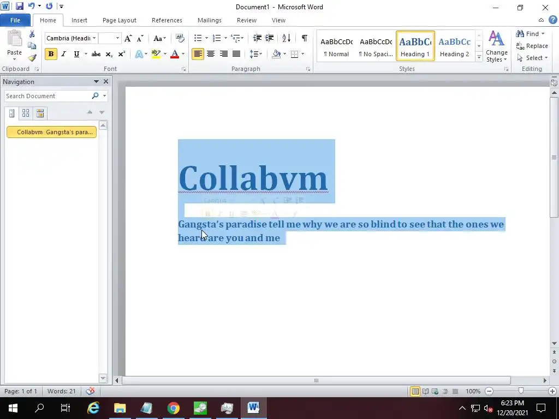Viewport: 559px width, 419px height.
Task: Click the Select button in Editing
Action: pos(532,58)
